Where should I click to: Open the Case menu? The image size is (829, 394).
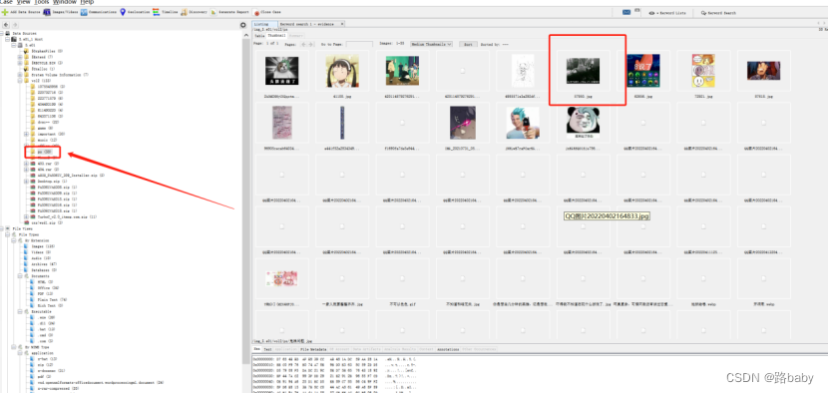pyautogui.click(x=7, y=2)
